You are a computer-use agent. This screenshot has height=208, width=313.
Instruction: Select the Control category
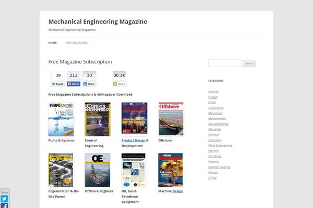[x=213, y=92]
